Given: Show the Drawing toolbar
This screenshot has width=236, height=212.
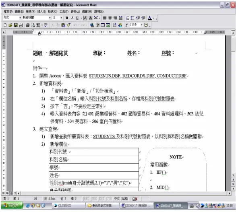Looking at the screenshot, I should 120,25.
